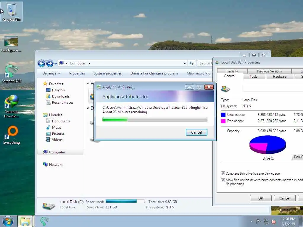The width and height of the screenshot is (303, 227).
Task: Click the drive icon in Properties General tab
Action: (225, 89)
